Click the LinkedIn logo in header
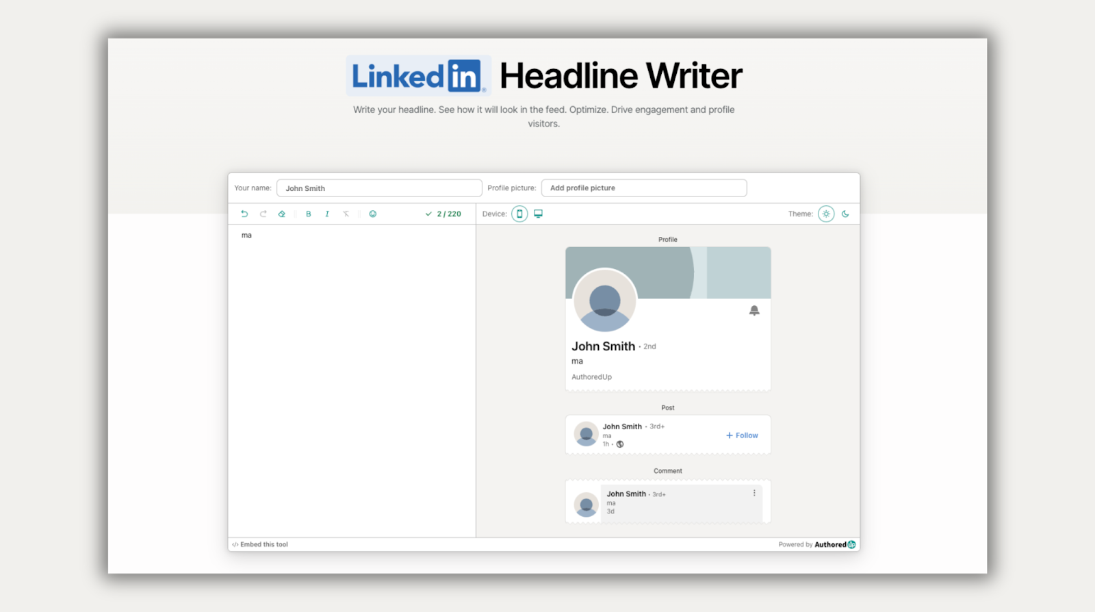Screen dimensions: 1095x612 pos(419,75)
